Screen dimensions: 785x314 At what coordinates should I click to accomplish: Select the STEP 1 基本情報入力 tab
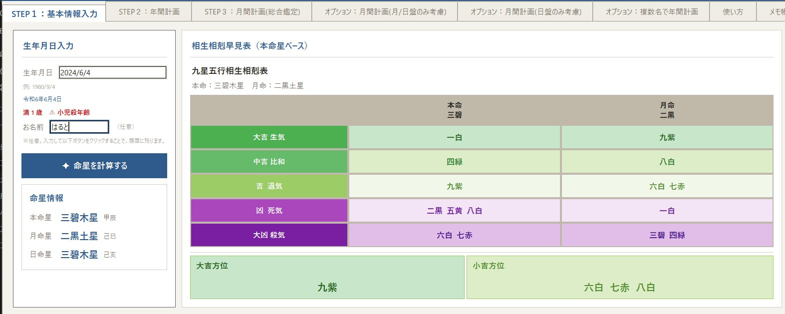[x=54, y=13]
